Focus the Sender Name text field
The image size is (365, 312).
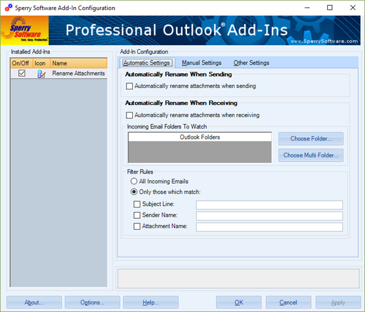(x=269, y=216)
